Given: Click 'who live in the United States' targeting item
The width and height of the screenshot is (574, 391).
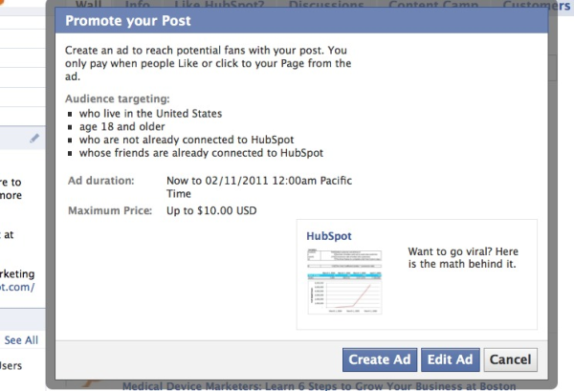Looking at the screenshot, I should coord(163,114).
